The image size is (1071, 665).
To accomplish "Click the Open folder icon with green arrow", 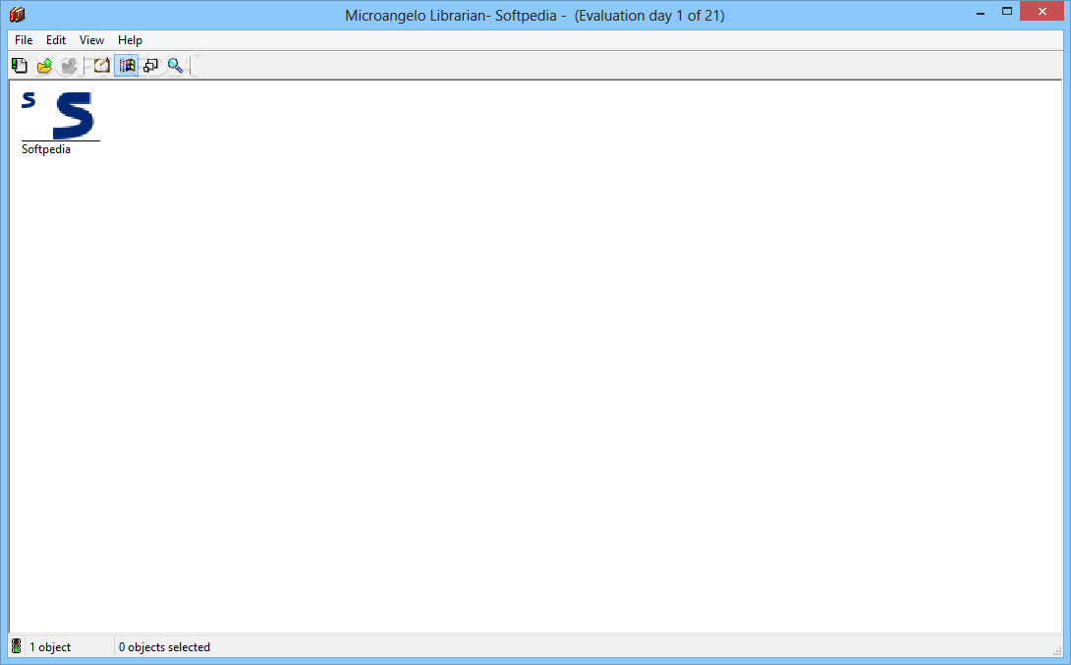I will 44,66.
